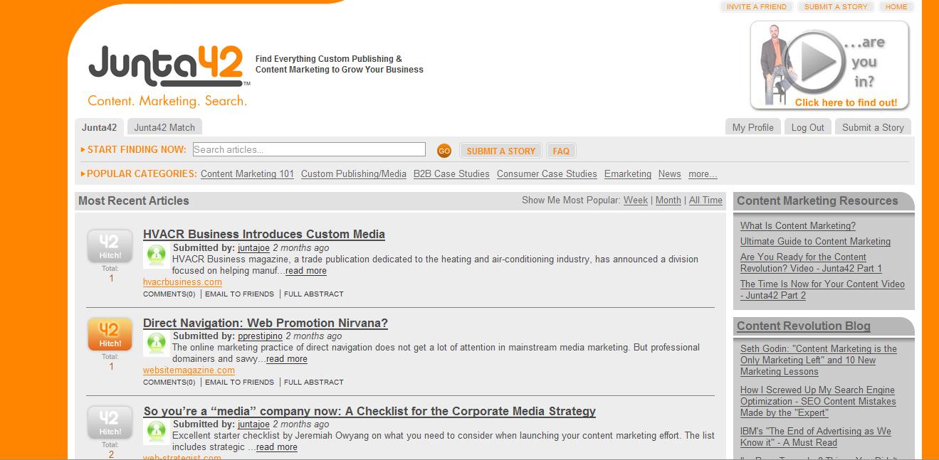The height and width of the screenshot is (460, 939).
Task: Open the FAQ button
Action: pos(561,151)
